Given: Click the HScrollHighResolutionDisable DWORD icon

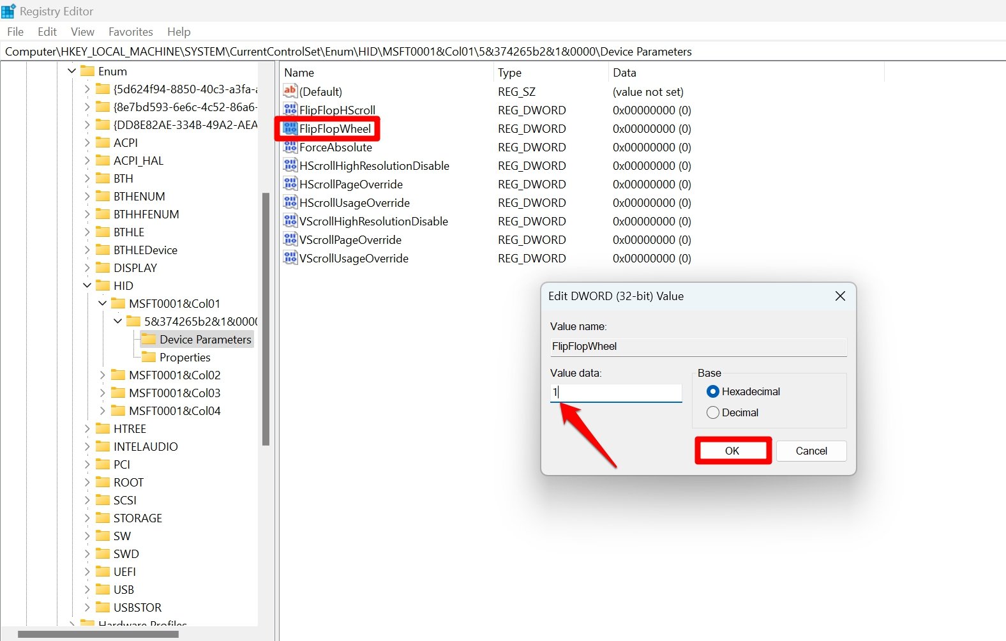Looking at the screenshot, I should coord(290,165).
